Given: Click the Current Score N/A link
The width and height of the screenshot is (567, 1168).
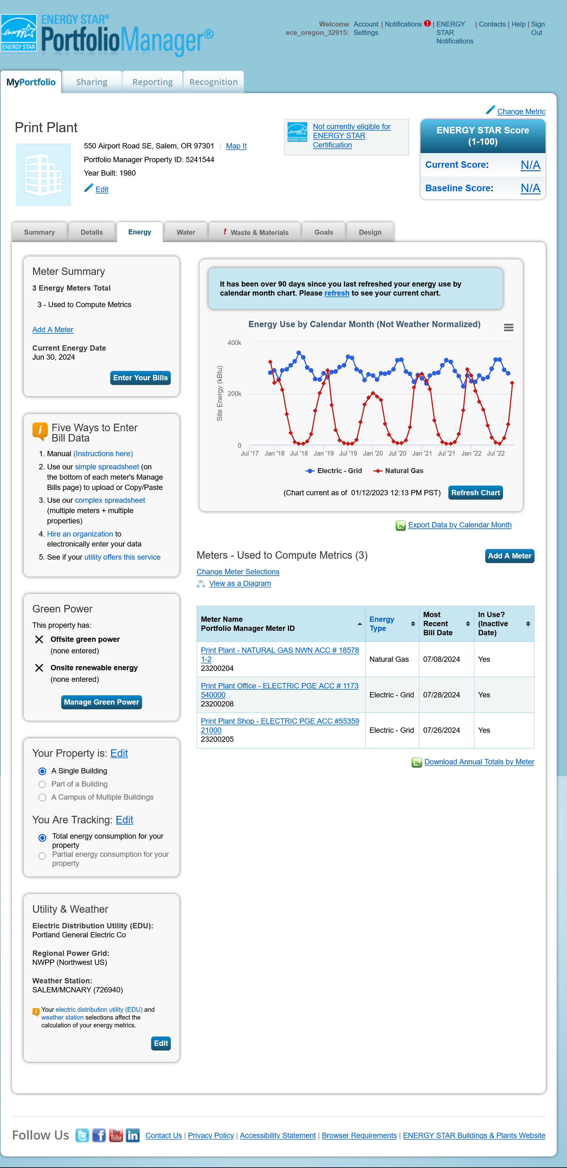Looking at the screenshot, I should pyautogui.click(x=530, y=165).
